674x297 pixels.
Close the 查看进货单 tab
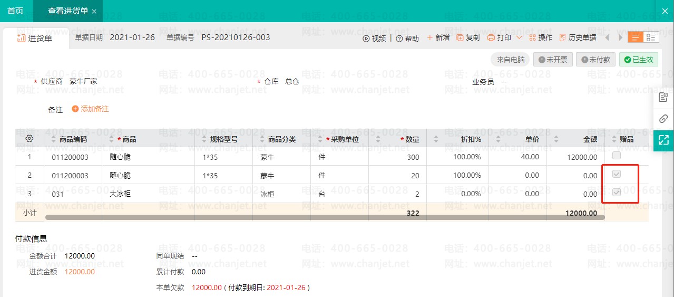point(94,12)
